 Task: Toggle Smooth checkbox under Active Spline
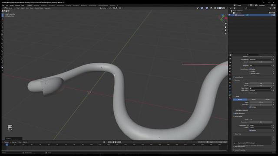pyautogui.click(x=250, y=130)
